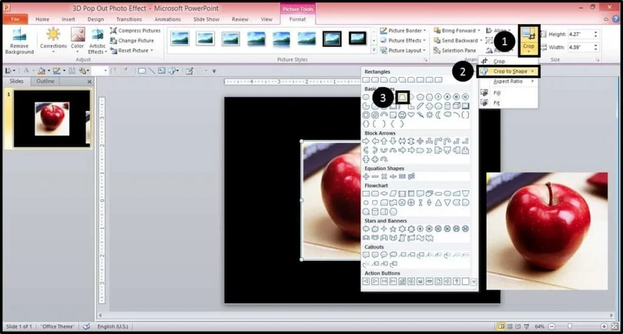Customize Quick Access Toolbar arrow
The height and width of the screenshot is (334, 623).
tap(214, 71)
